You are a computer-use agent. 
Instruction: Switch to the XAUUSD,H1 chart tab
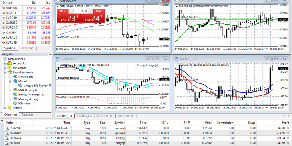(x=125, y=116)
